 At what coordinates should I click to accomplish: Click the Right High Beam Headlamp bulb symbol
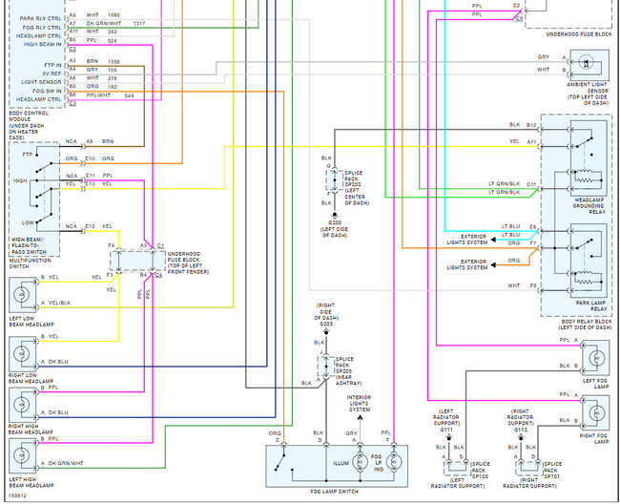(x=21, y=405)
